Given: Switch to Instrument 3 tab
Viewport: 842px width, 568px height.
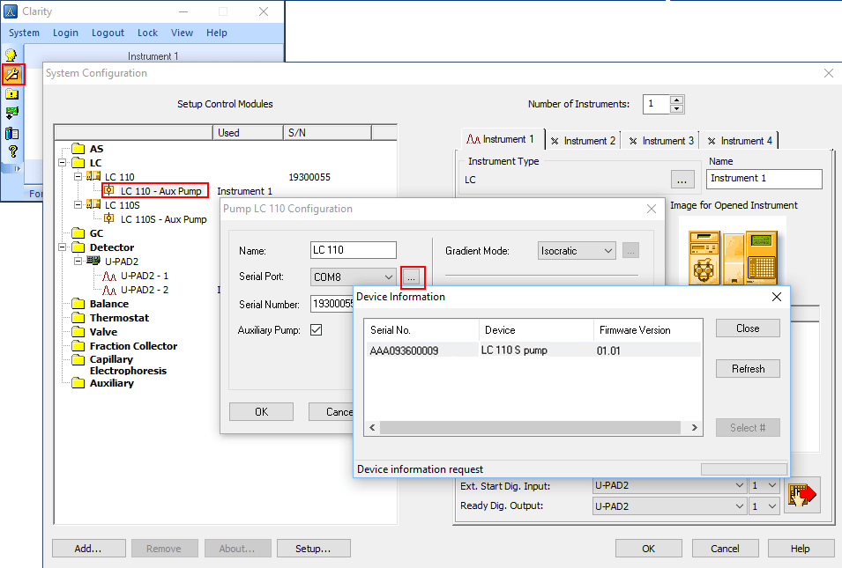Looking at the screenshot, I should (661, 141).
